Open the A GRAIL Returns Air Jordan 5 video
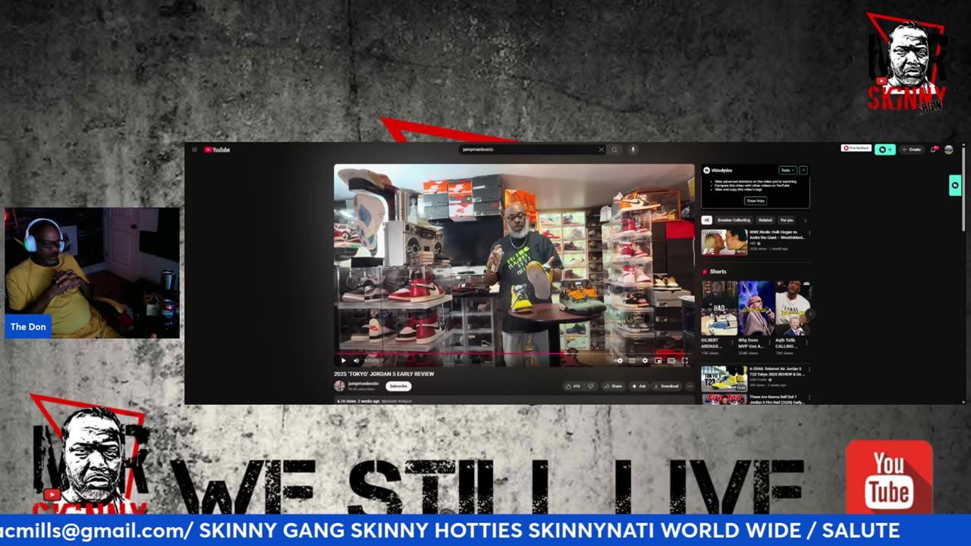Image resolution: width=971 pixels, height=546 pixels. click(724, 378)
